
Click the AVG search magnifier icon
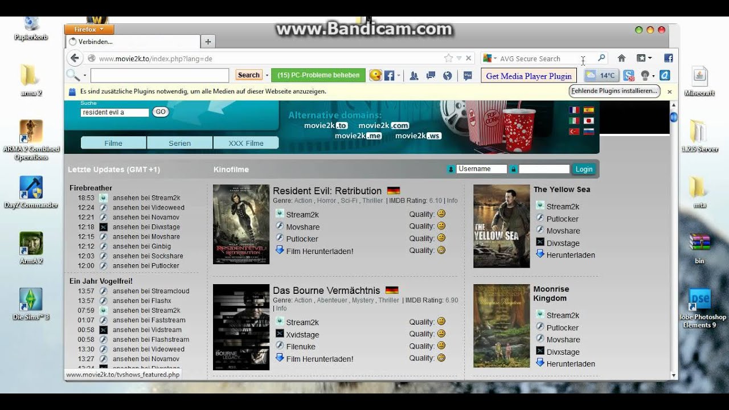point(601,58)
